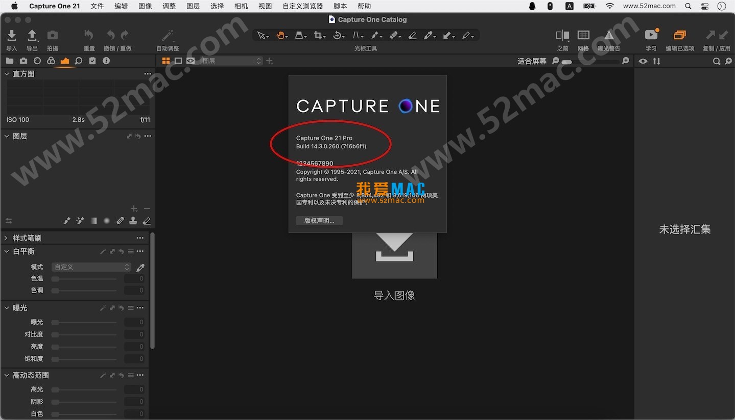Open the 适合屏幕 zoom dropdown

[x=533, y=61]
